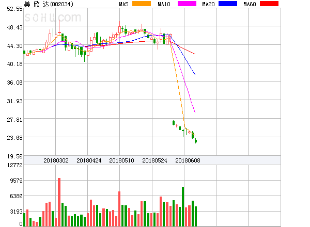The width and height of the screenshot is (310, 227).
Task: Click the 12772 volume axis label
Action: 15,165
